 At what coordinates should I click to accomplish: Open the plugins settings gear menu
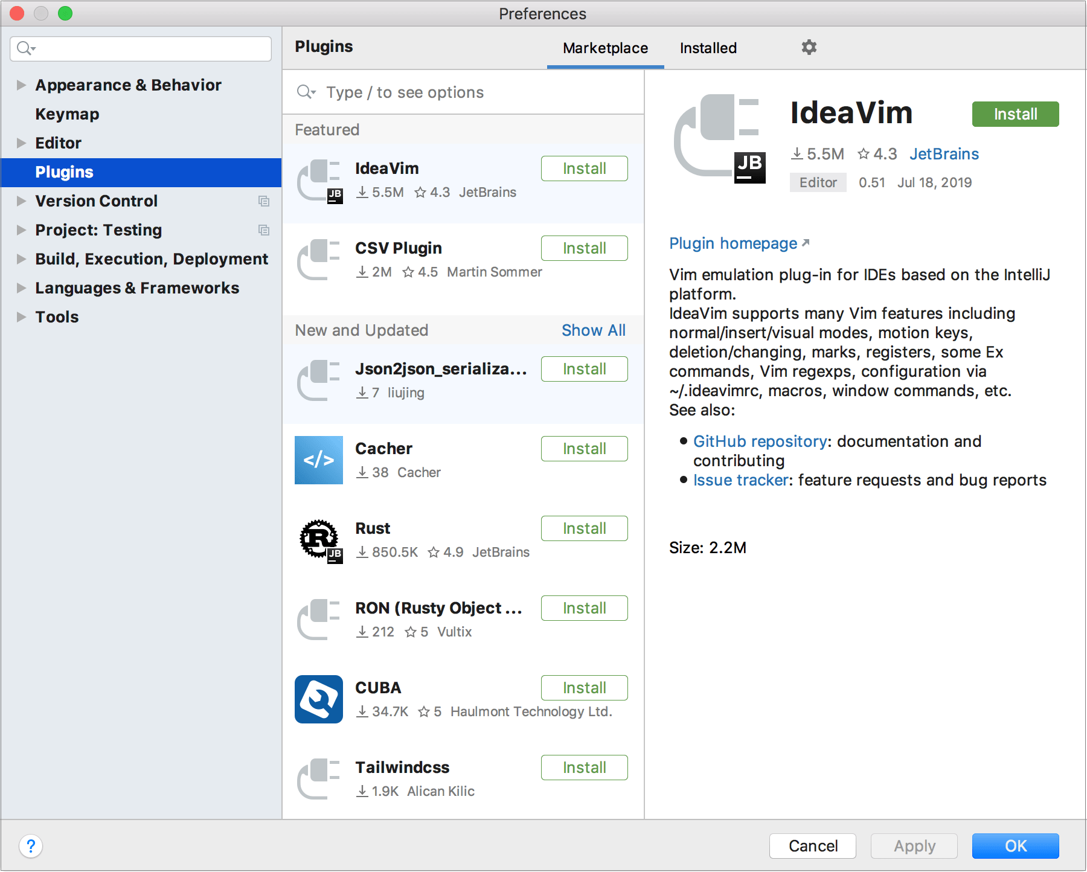click(x=809, y=48)
